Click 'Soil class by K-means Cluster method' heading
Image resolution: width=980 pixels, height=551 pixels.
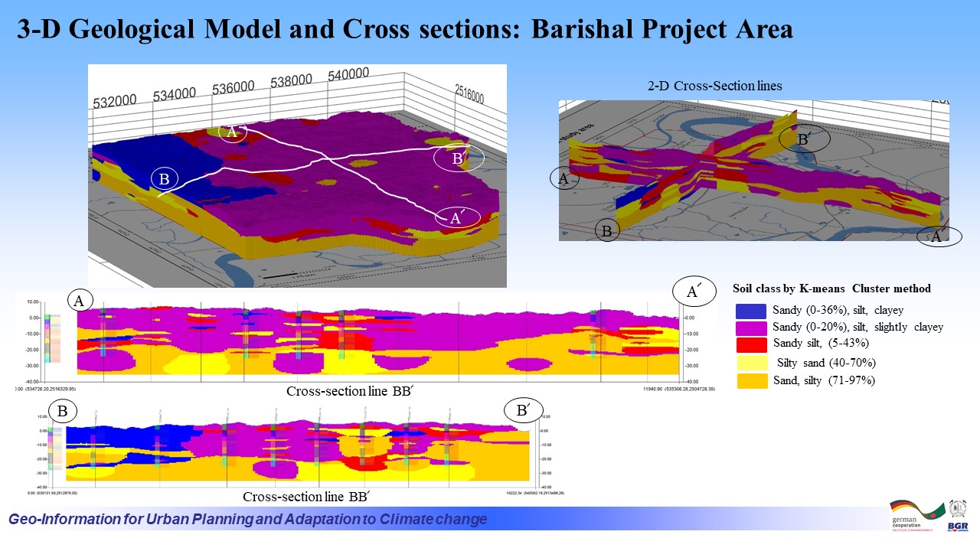(x=831, y=289)
